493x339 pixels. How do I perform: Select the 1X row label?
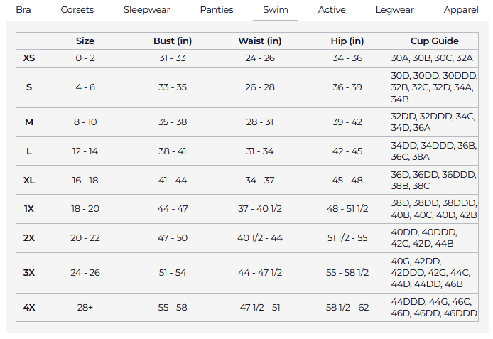point(29,209)
